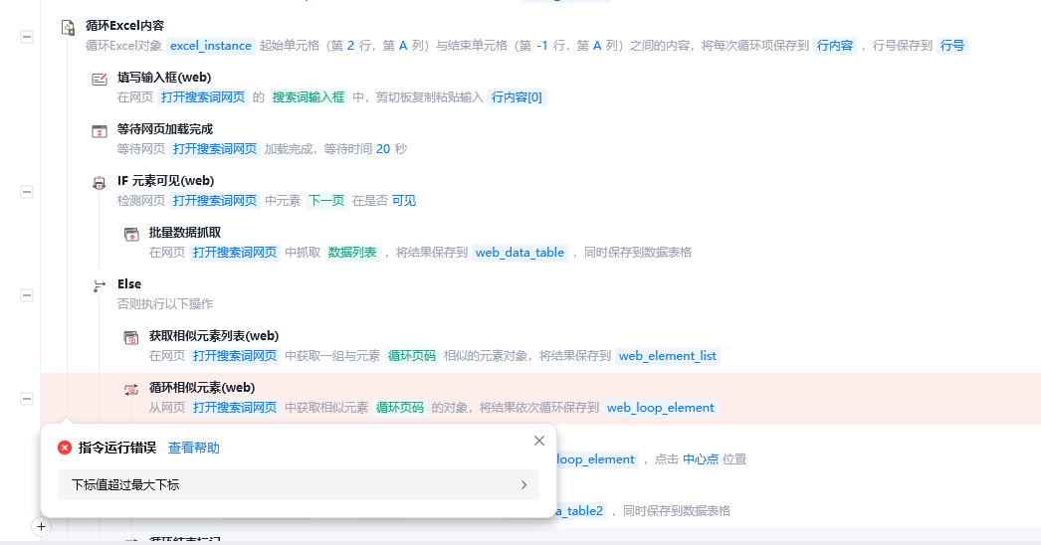Click the web_element_list variable tag

click(668, 356)
